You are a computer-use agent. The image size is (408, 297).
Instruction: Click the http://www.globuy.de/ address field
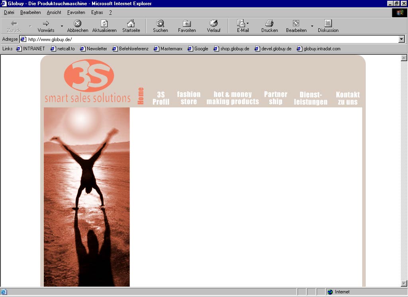[209, 40]
